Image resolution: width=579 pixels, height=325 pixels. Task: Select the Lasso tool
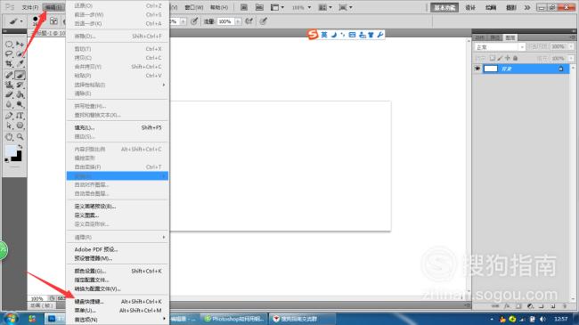click(x=9, y=54)
